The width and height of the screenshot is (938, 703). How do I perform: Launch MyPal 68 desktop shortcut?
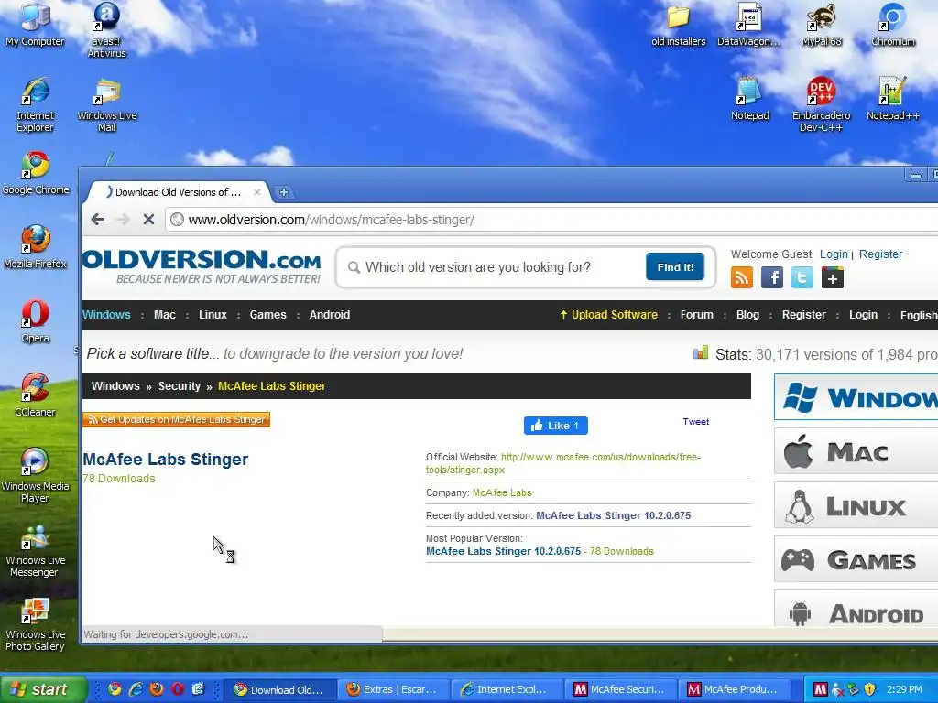[822, 24]
